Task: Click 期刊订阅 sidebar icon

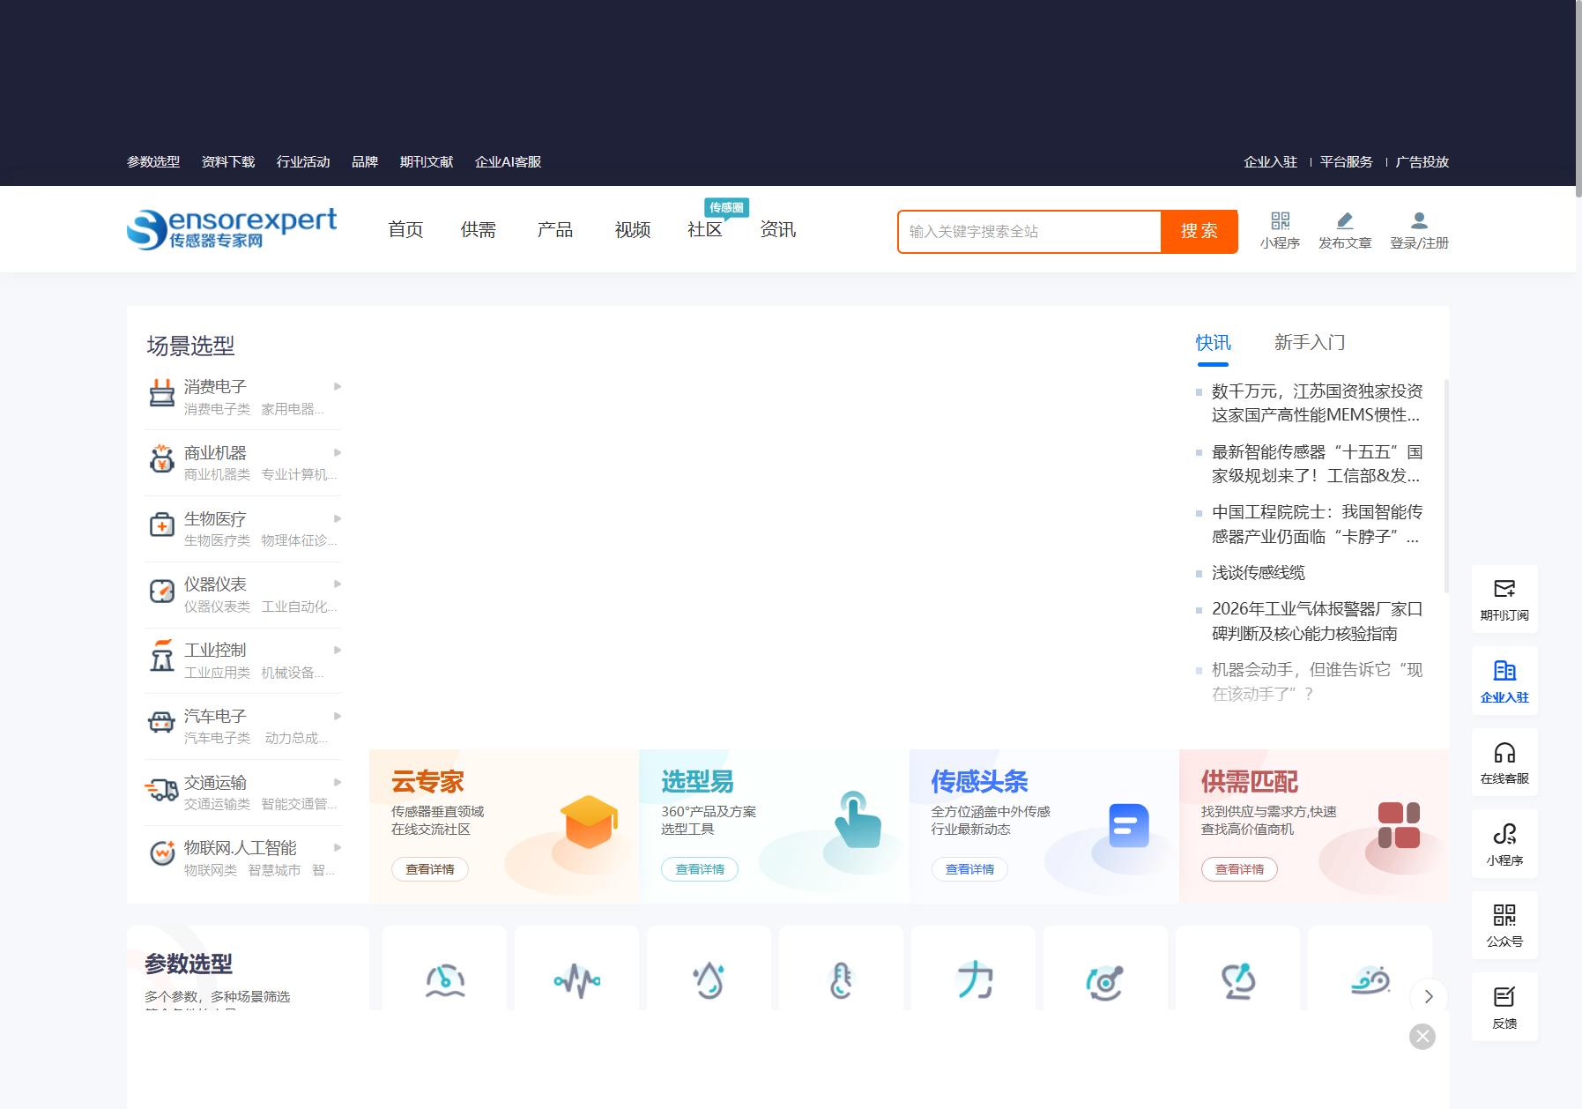Action: pyautogui.click(x=1504, y=589)
